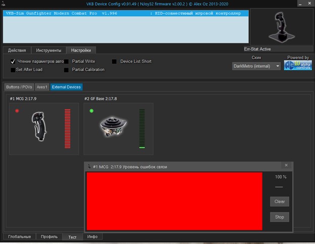Click the Err-Stat Active status text
Image resolution: width=315 pixels, height=244 pixels.
click(x=257, y=49)
